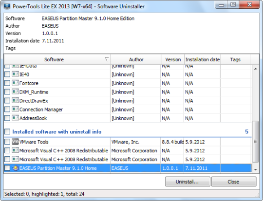Click the scroll down arrow of the list

pos(256,170)
